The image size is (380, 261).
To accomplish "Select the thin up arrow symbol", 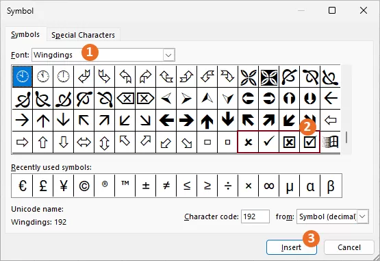I will pyautogui.click(x=43, y=120).
